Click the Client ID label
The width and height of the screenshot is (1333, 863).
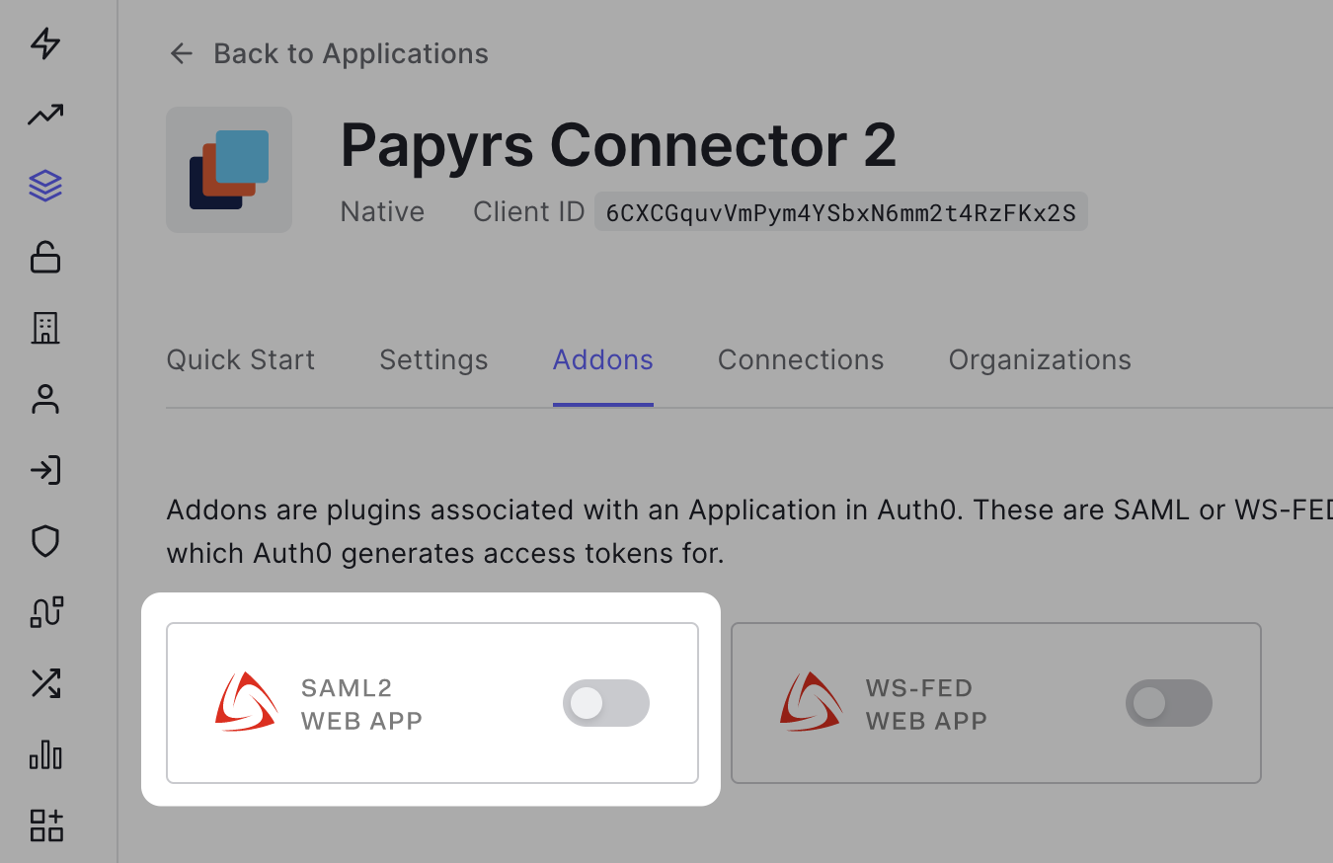click(529, 211)
